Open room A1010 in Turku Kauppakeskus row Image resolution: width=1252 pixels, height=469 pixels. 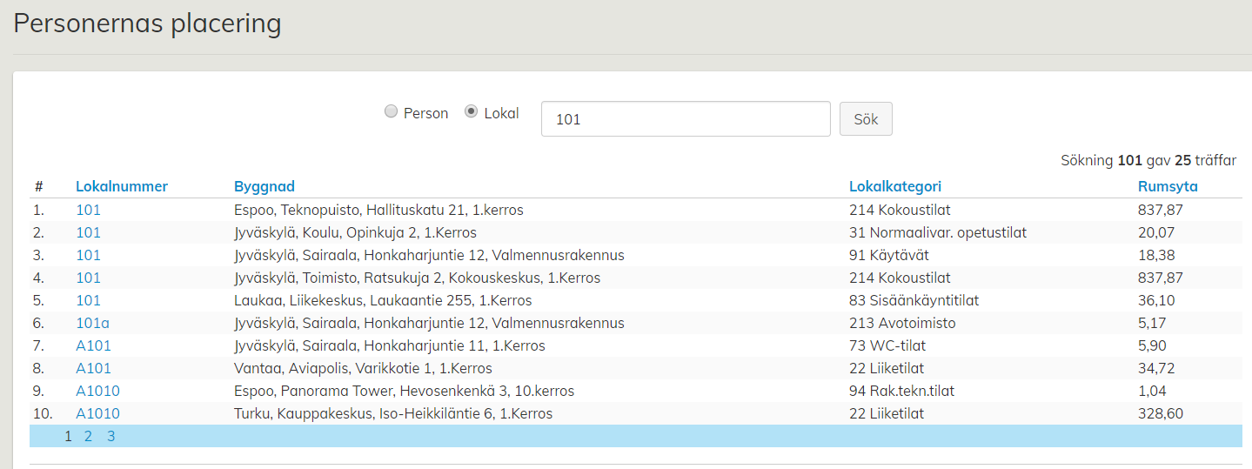(97, 413)
